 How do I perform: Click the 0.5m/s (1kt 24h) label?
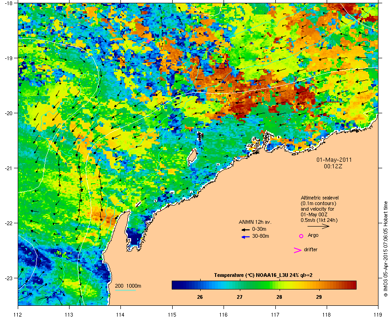(x=319, y=221)
